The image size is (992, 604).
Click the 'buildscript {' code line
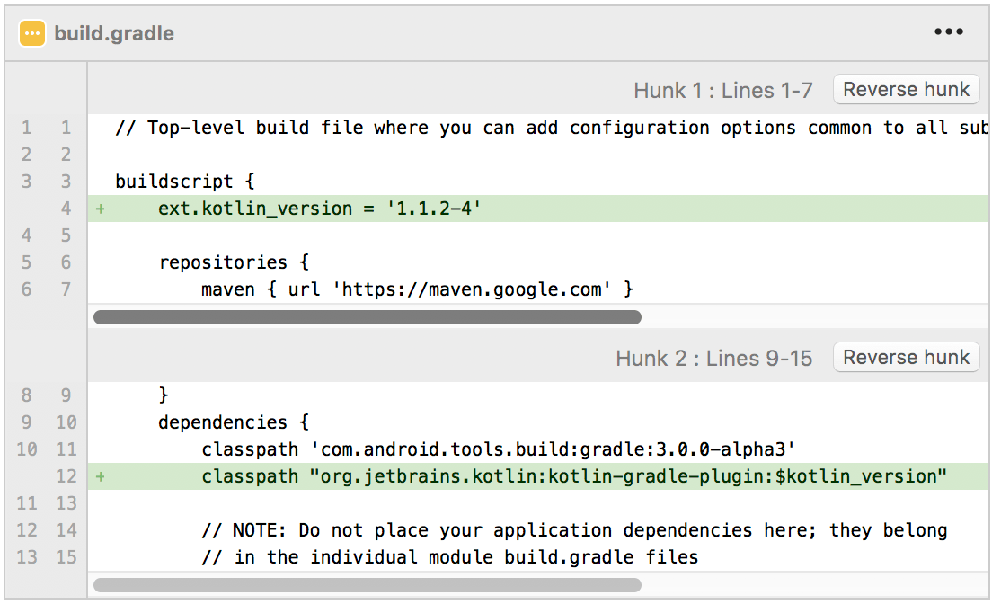pyautogui.click(x=185, y=182)
